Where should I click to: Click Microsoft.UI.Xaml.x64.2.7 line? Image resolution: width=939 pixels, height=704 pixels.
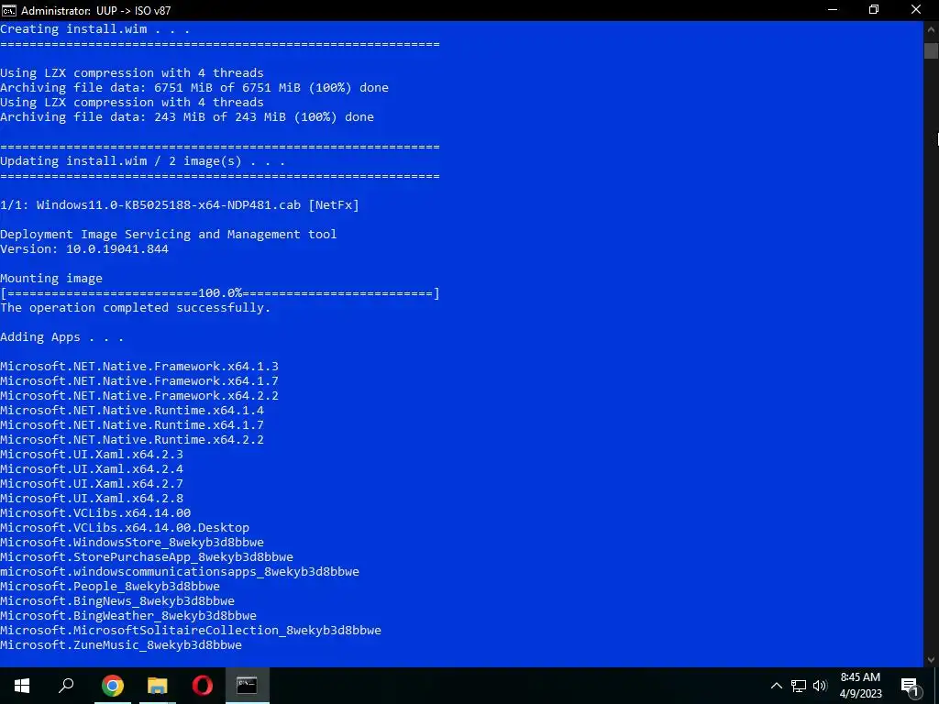coord(92,484)
